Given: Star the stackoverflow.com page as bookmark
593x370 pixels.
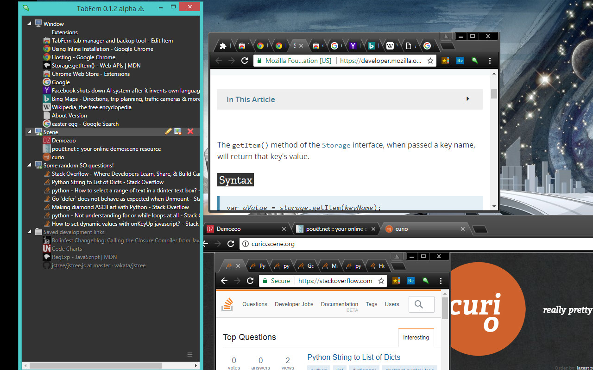Looking at the screenshot, I should click(x=381, y=281).
